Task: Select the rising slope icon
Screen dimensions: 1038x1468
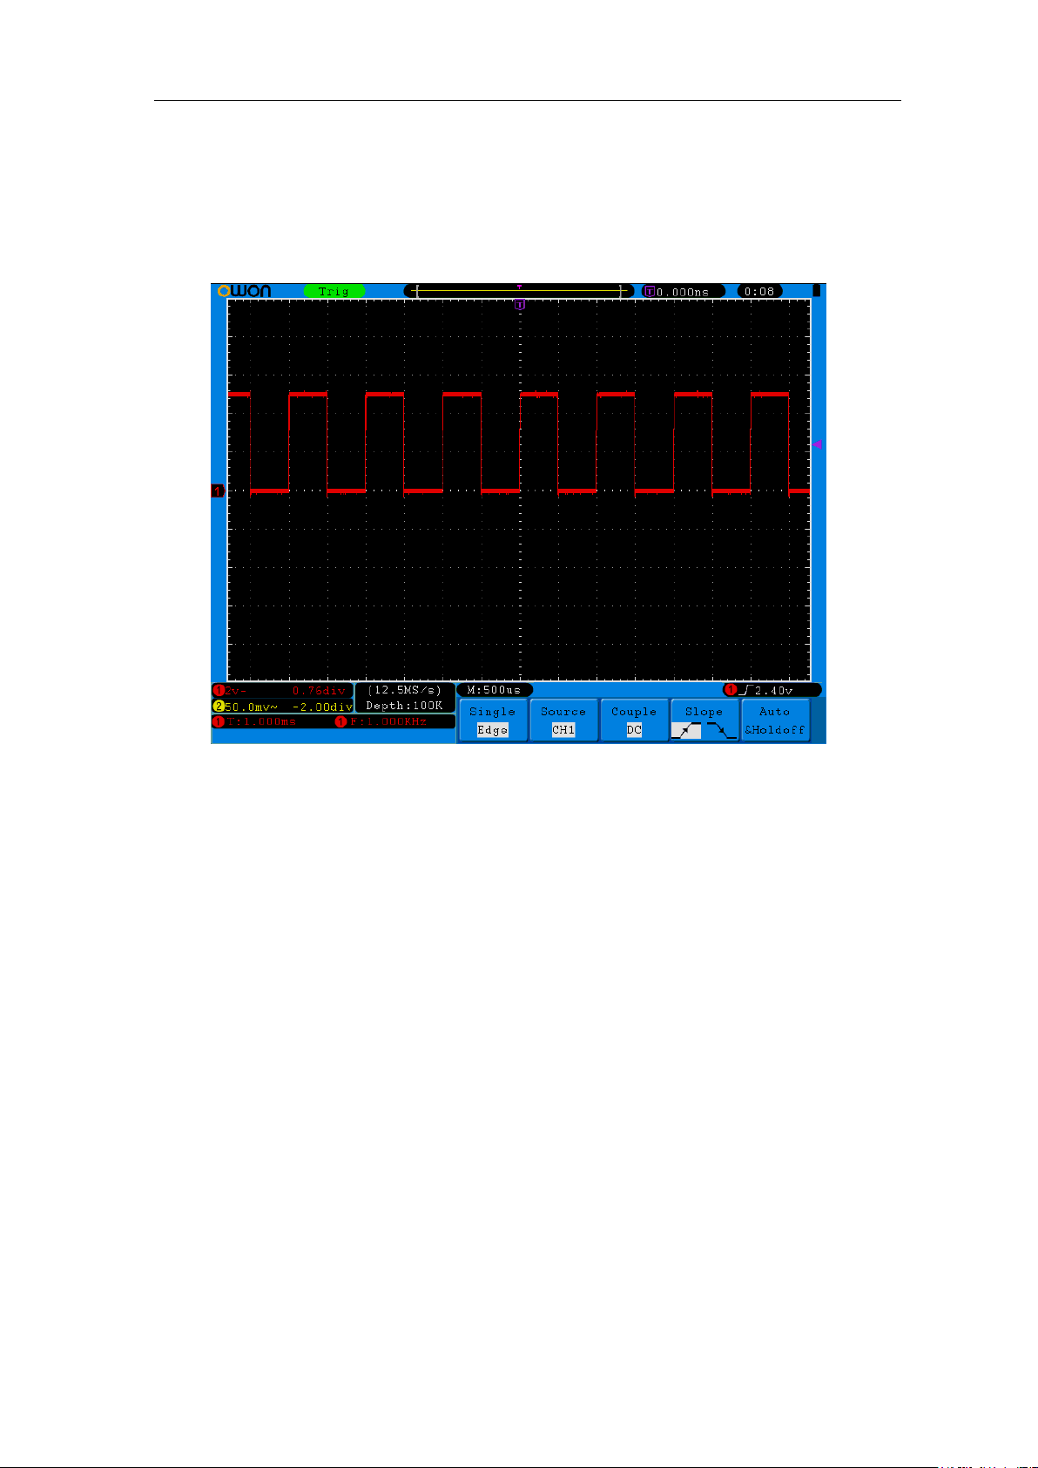Action: tap(686, 730)
